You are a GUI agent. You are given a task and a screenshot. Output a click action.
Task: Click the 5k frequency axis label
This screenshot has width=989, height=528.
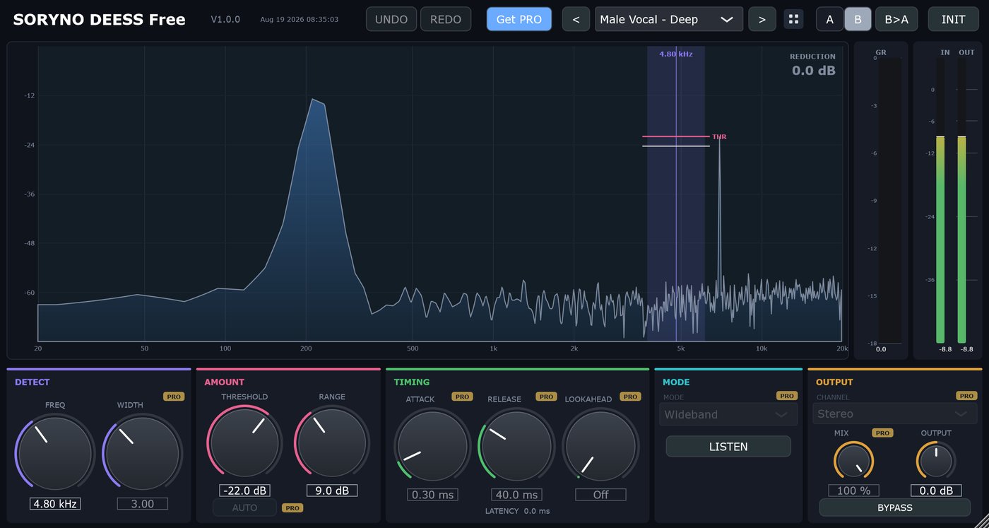point(681,348)
